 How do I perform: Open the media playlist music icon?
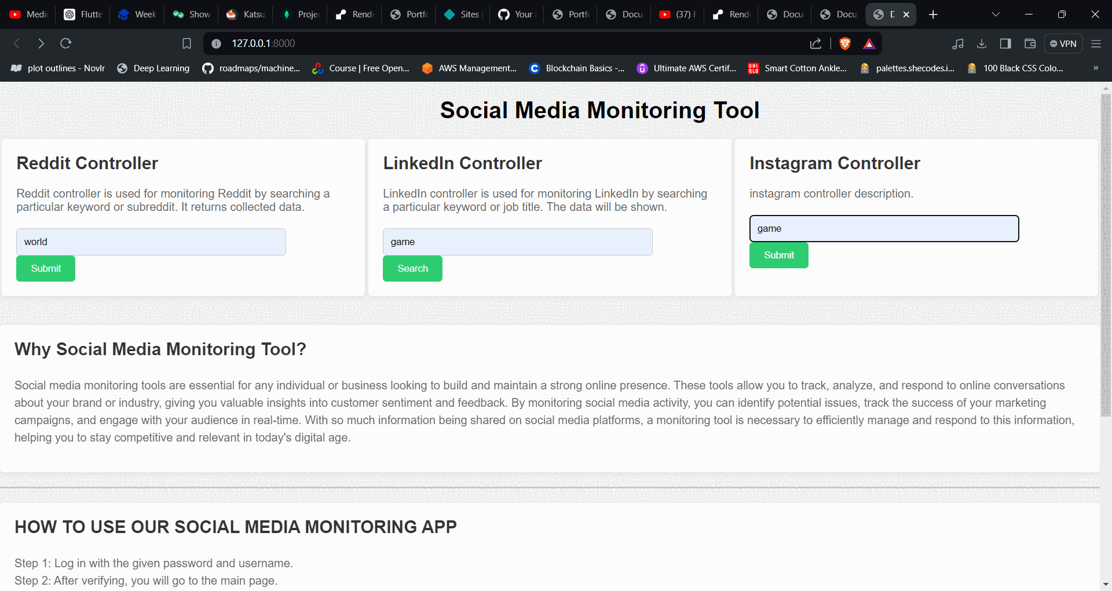958,43
